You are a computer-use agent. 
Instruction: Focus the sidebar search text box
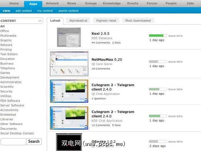pos(13,142)
